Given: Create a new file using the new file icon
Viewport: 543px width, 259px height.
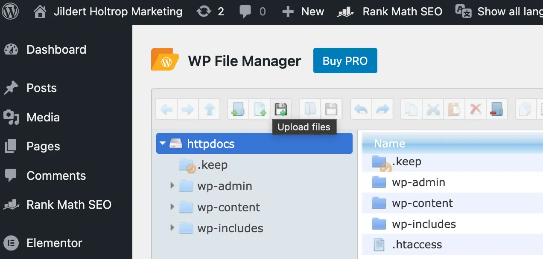Looking at the screenshot, I should (x=260, y=109).
